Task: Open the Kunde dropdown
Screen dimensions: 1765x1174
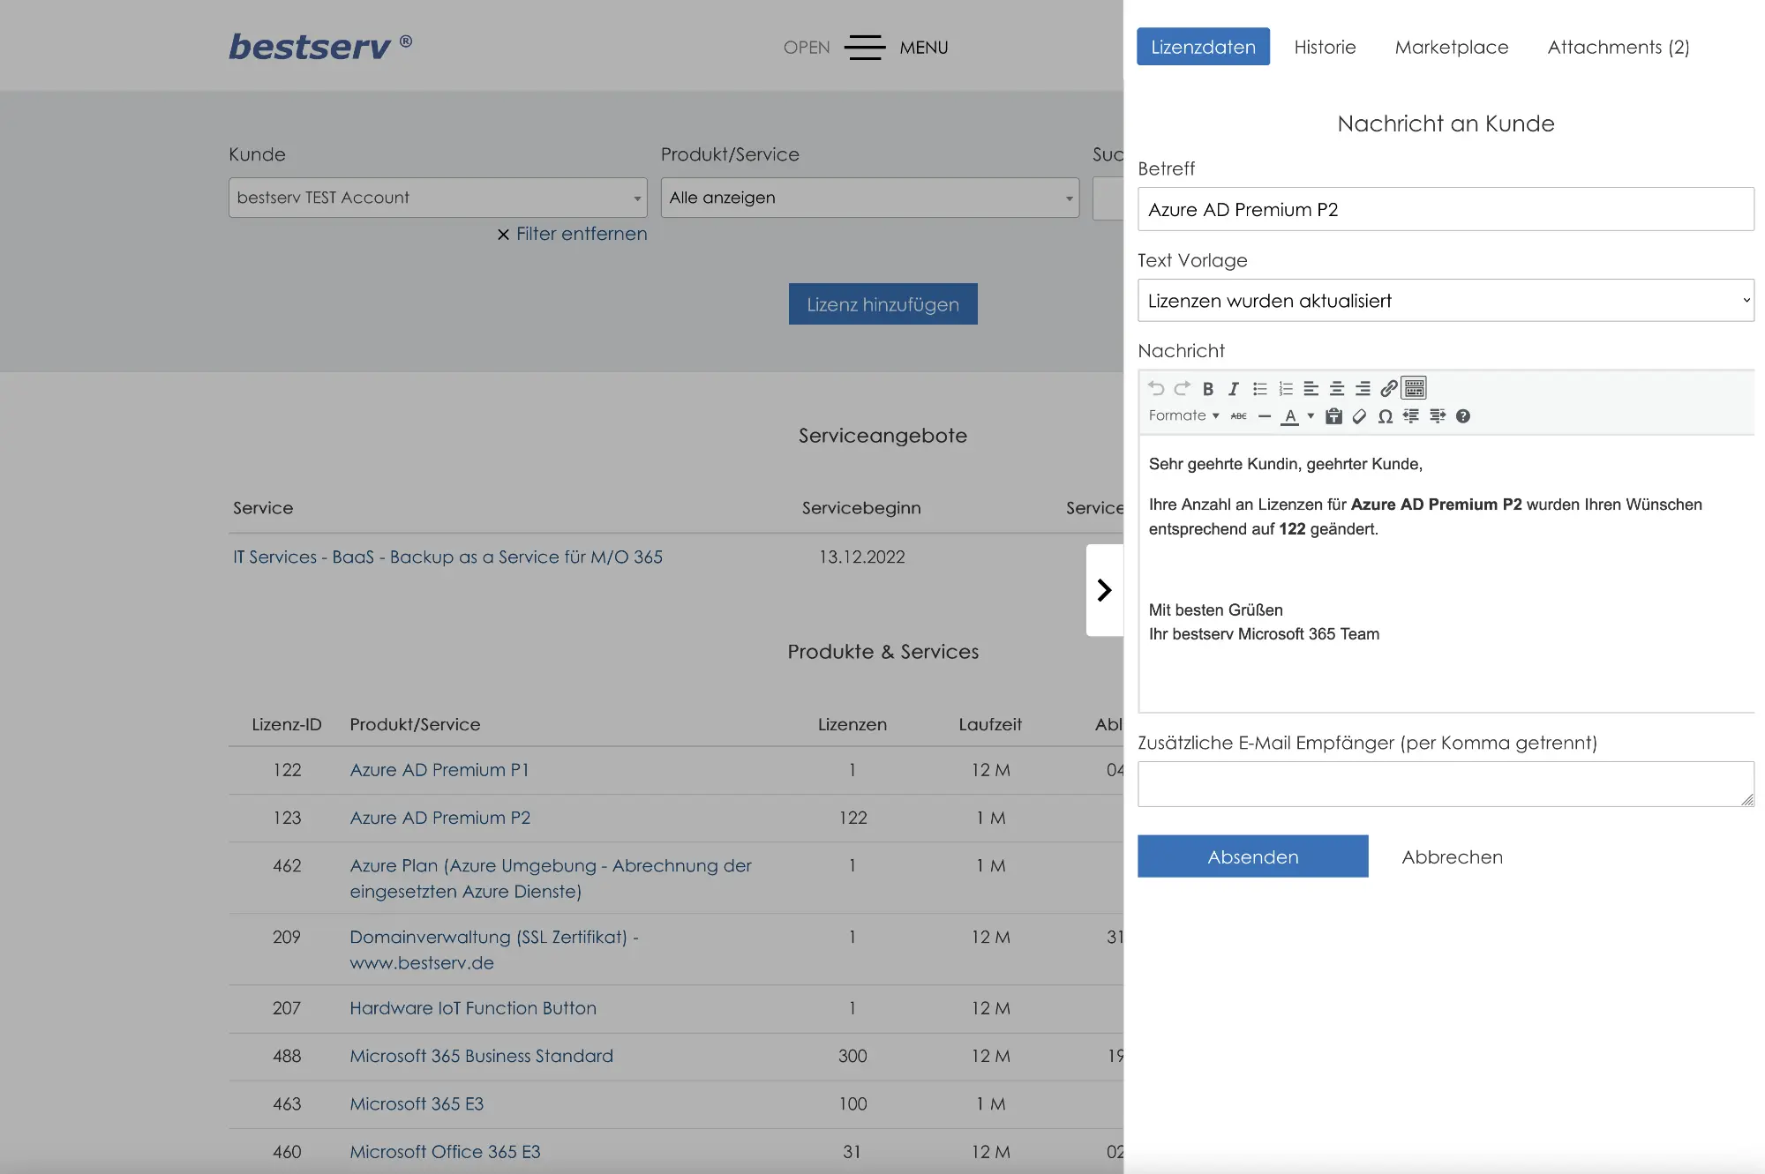Action: tap(438, 198)
